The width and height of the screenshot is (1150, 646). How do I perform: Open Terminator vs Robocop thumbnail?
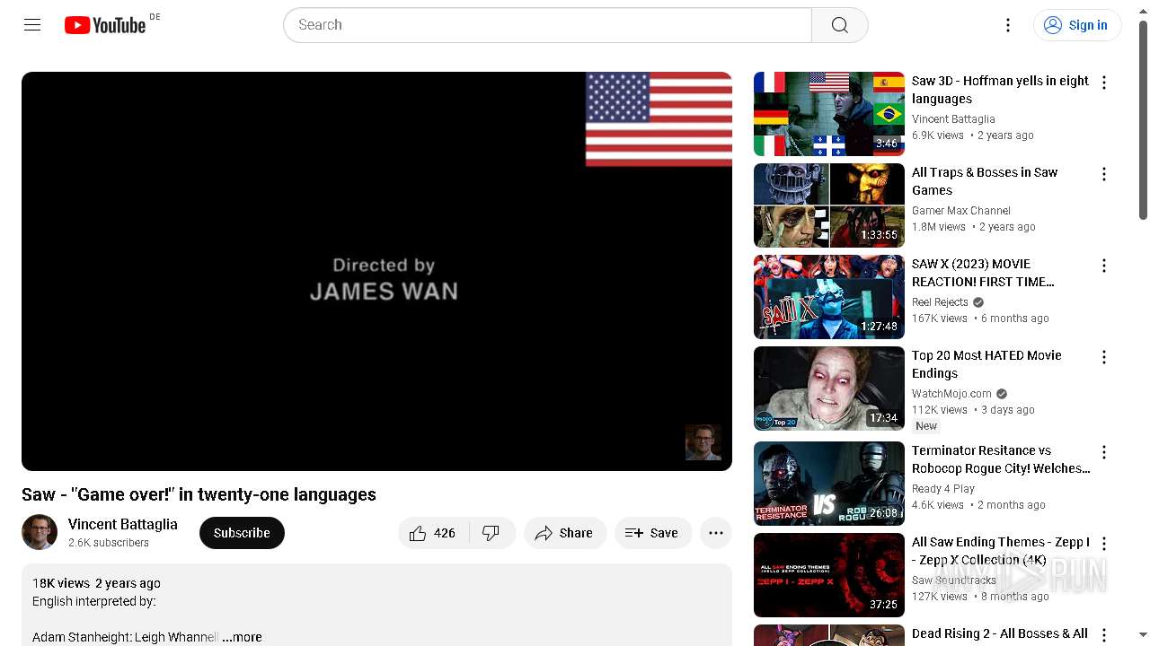(x=829, y=484)
